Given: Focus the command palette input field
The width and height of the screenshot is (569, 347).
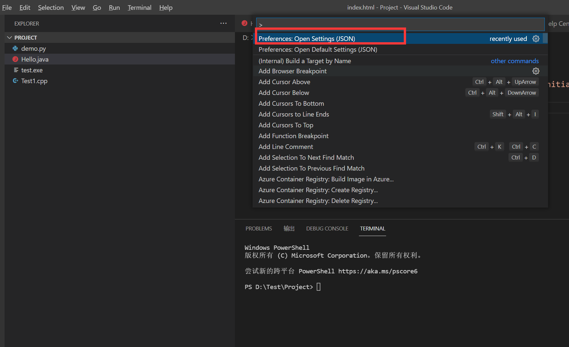Looking at the screenshot, I should coord(400,25).
